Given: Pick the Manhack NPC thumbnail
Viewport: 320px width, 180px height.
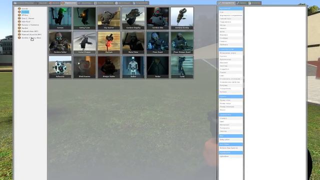Looking at the screenshot, I should click(x=109, y=42).
